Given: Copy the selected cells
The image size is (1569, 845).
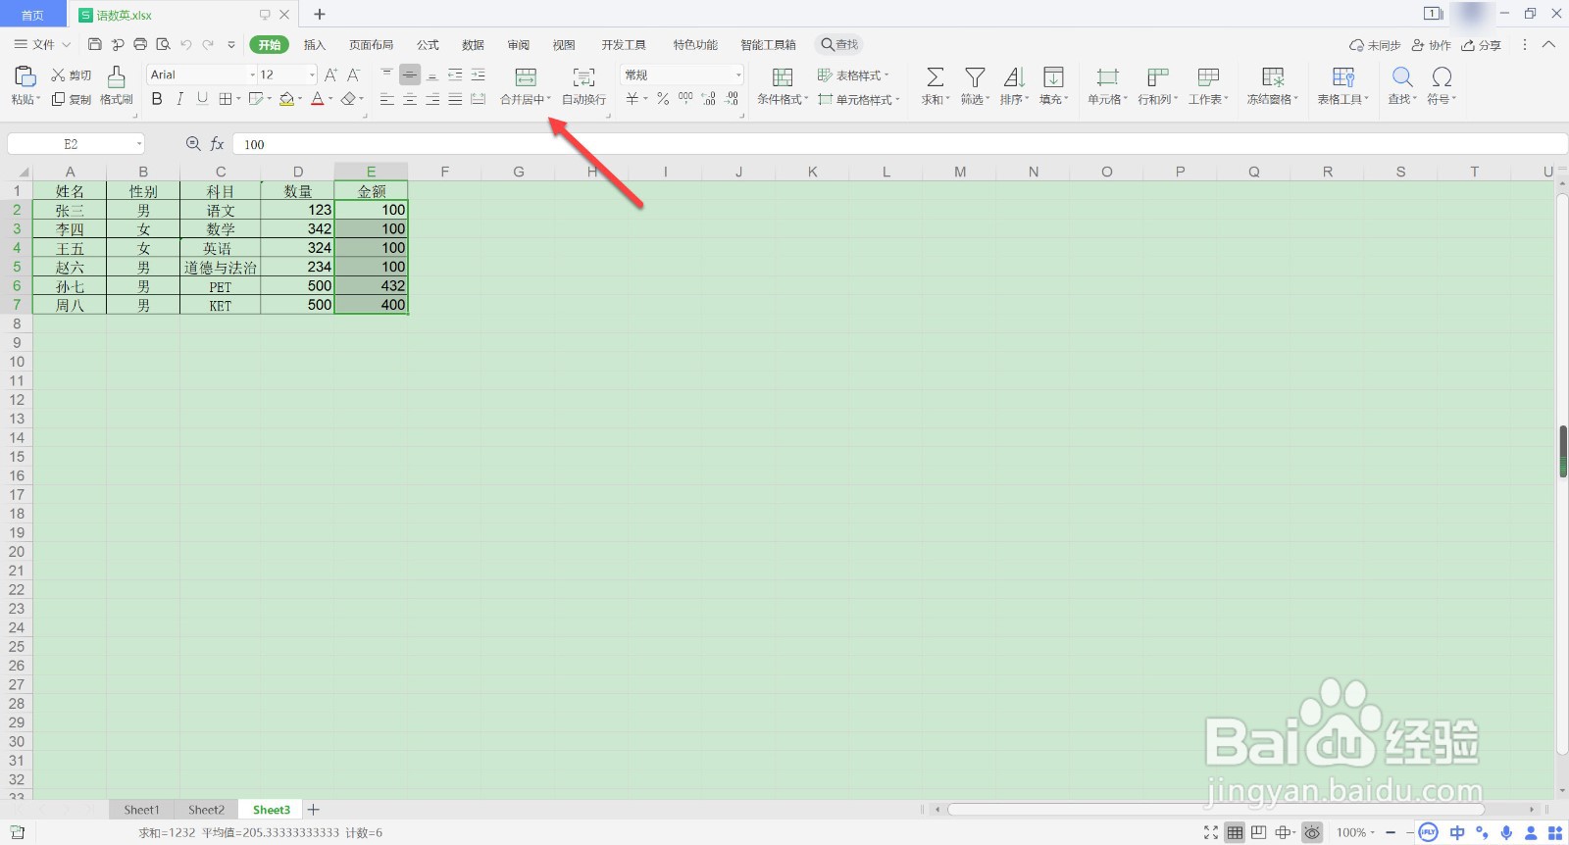Looking at the screenshot, I should click(72, 99).
